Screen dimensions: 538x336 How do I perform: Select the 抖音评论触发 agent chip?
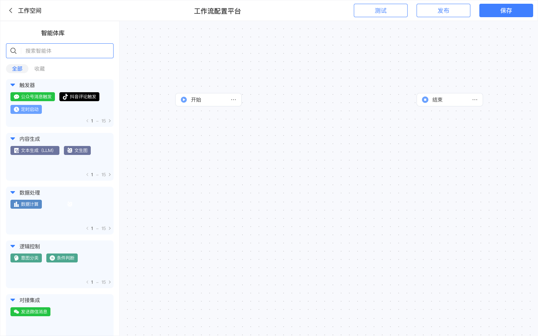tap(79, 97)
